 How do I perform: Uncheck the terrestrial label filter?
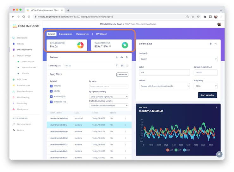point(51,102)
